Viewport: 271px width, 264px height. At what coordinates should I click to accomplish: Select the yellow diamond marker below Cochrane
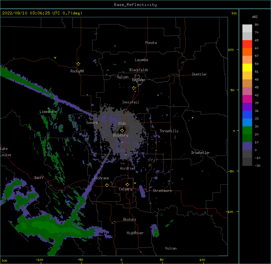click(107, 185)
